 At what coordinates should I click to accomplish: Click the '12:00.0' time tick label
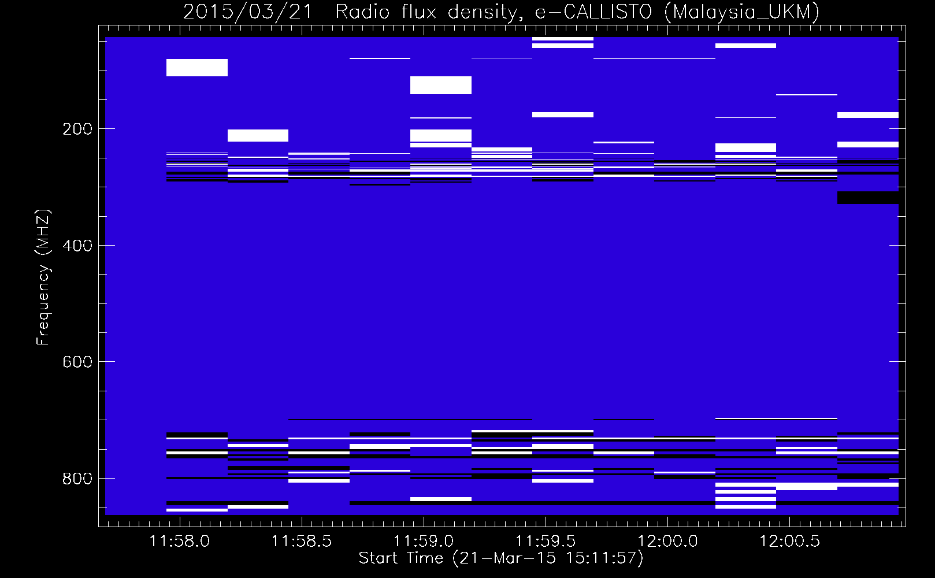pos(667,541)
